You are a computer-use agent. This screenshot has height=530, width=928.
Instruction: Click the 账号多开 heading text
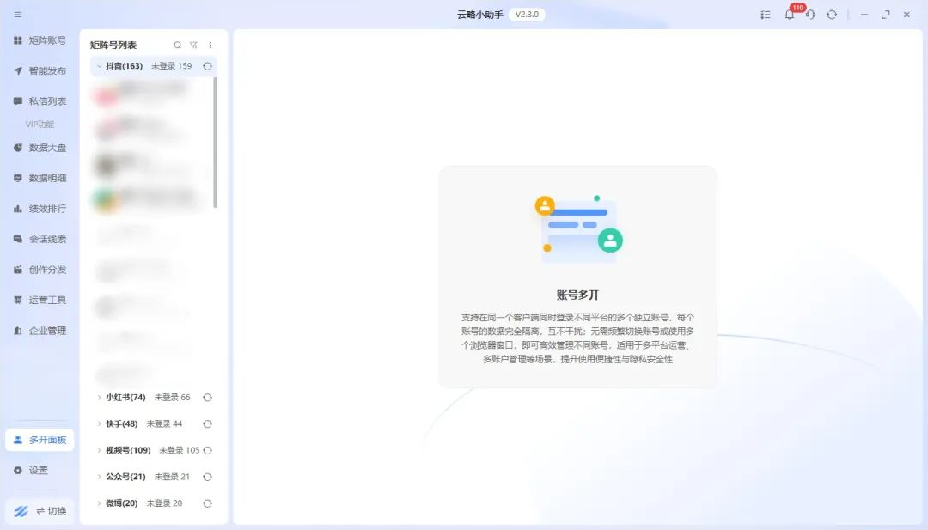[577, 295]
